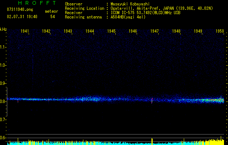Click the 1.0 kHz frequency label

click(x=3, y=65)
